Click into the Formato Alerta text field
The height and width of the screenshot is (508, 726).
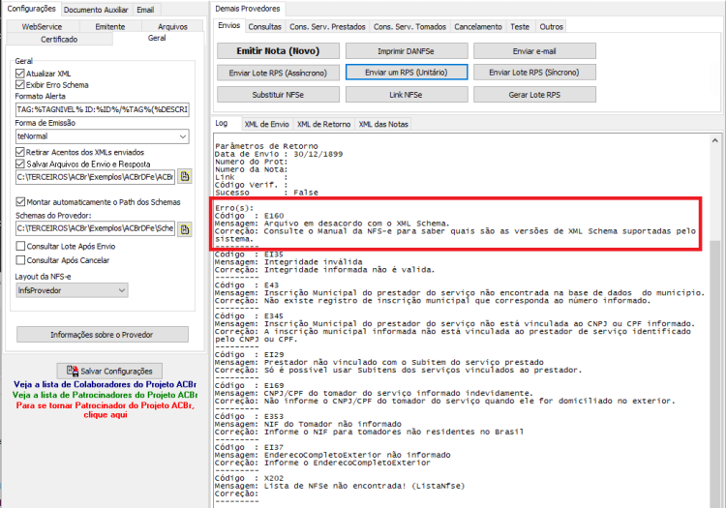coord(103,109)
